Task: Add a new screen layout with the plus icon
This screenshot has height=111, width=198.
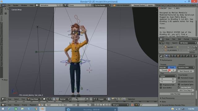Action: [58, 5]
